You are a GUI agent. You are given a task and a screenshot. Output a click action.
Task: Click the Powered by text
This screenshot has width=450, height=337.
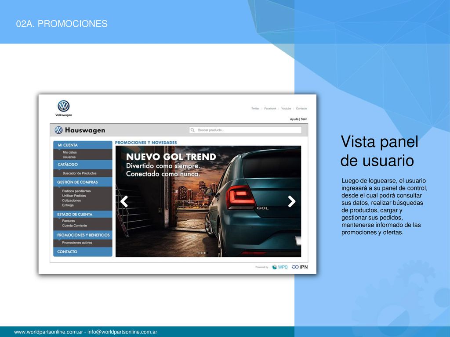point(262,267)
